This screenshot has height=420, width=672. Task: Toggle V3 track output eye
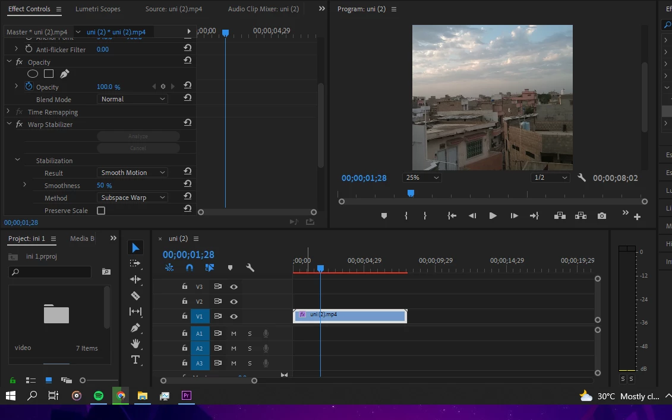pyautogui.click(x=234, y=287)
